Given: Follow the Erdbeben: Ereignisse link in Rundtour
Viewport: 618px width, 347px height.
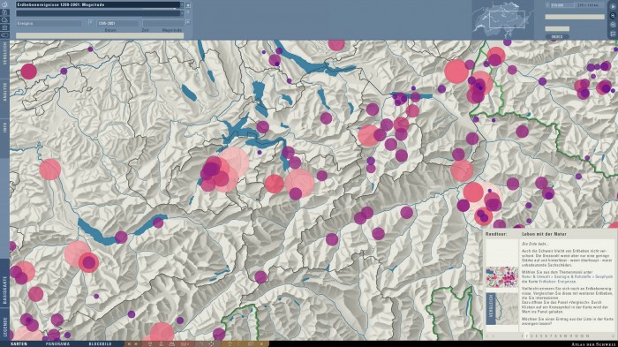Looking at the screenshot, I should point(556,282).
